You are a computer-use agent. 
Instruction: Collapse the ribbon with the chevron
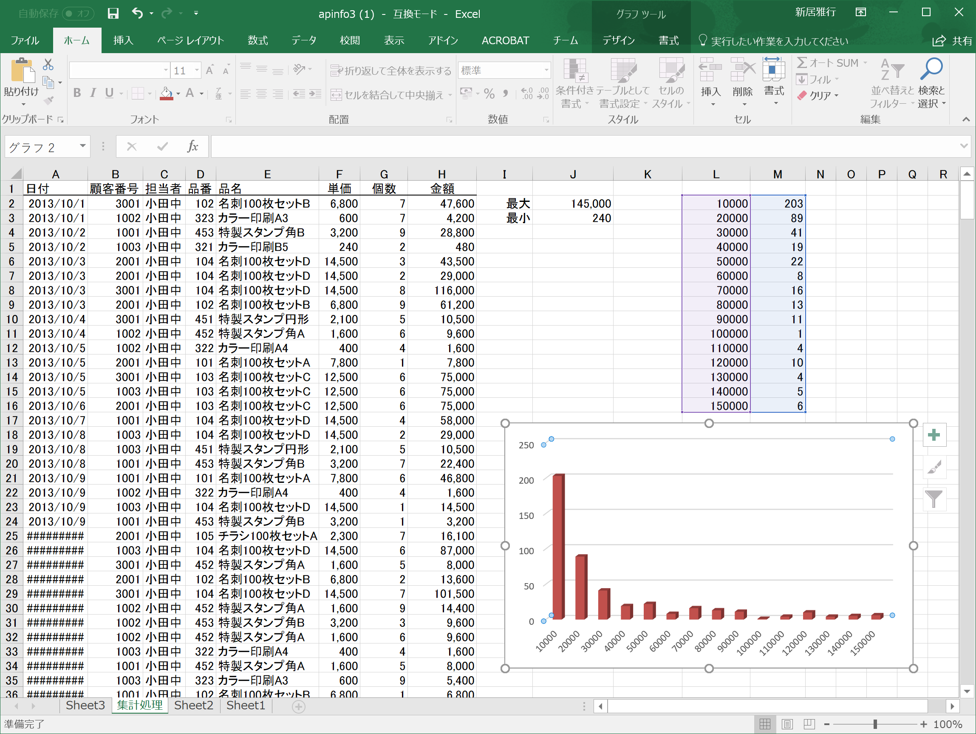[x=966, y=119]
